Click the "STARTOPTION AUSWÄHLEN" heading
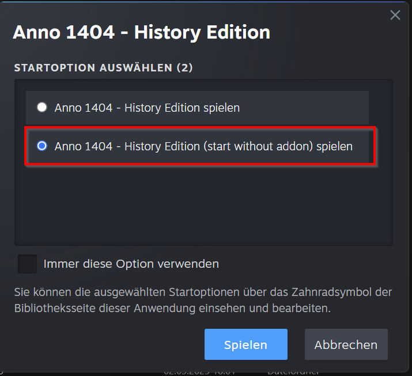412x376 pixels. (x=92, y=68)
